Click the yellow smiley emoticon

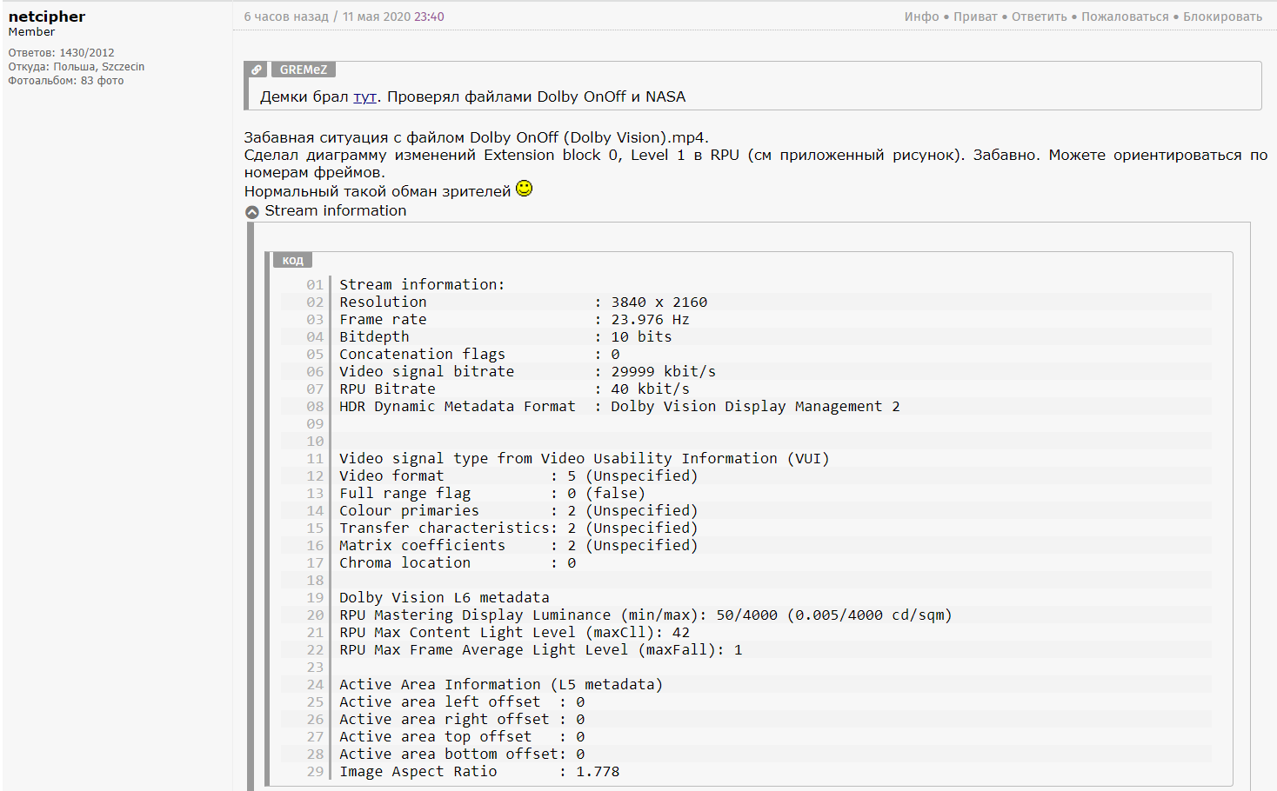coord(524,189)
